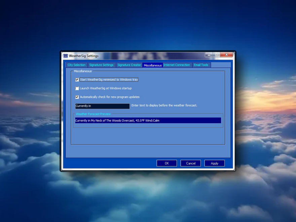Click the WeatherSig icon in the title bar

pyautogui.click(x=66, y=56)
